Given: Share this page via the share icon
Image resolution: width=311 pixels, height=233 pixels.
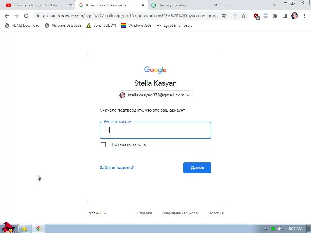Looking at the screenshot, I should click(234, 16).
